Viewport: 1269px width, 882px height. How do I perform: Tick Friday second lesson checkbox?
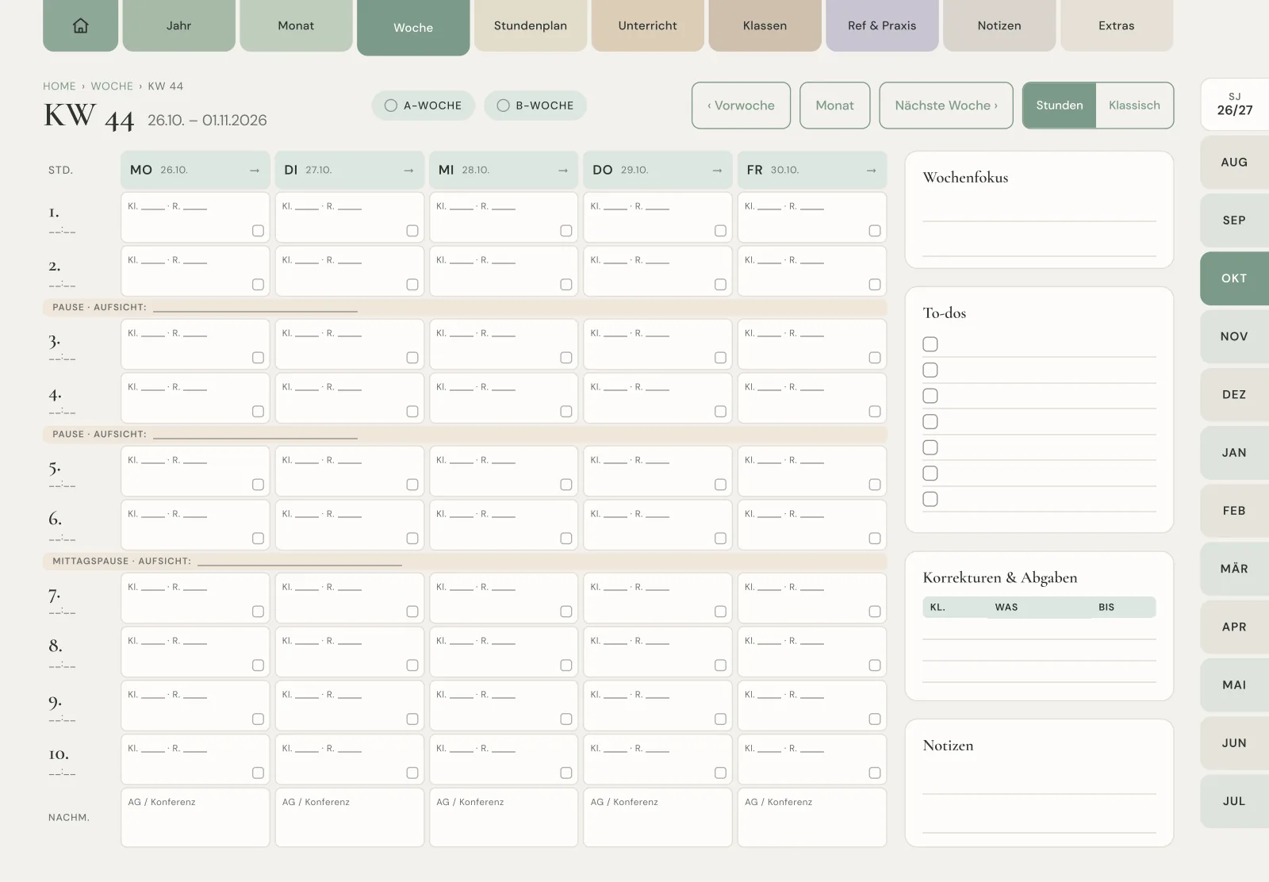[x=875, y=285]
